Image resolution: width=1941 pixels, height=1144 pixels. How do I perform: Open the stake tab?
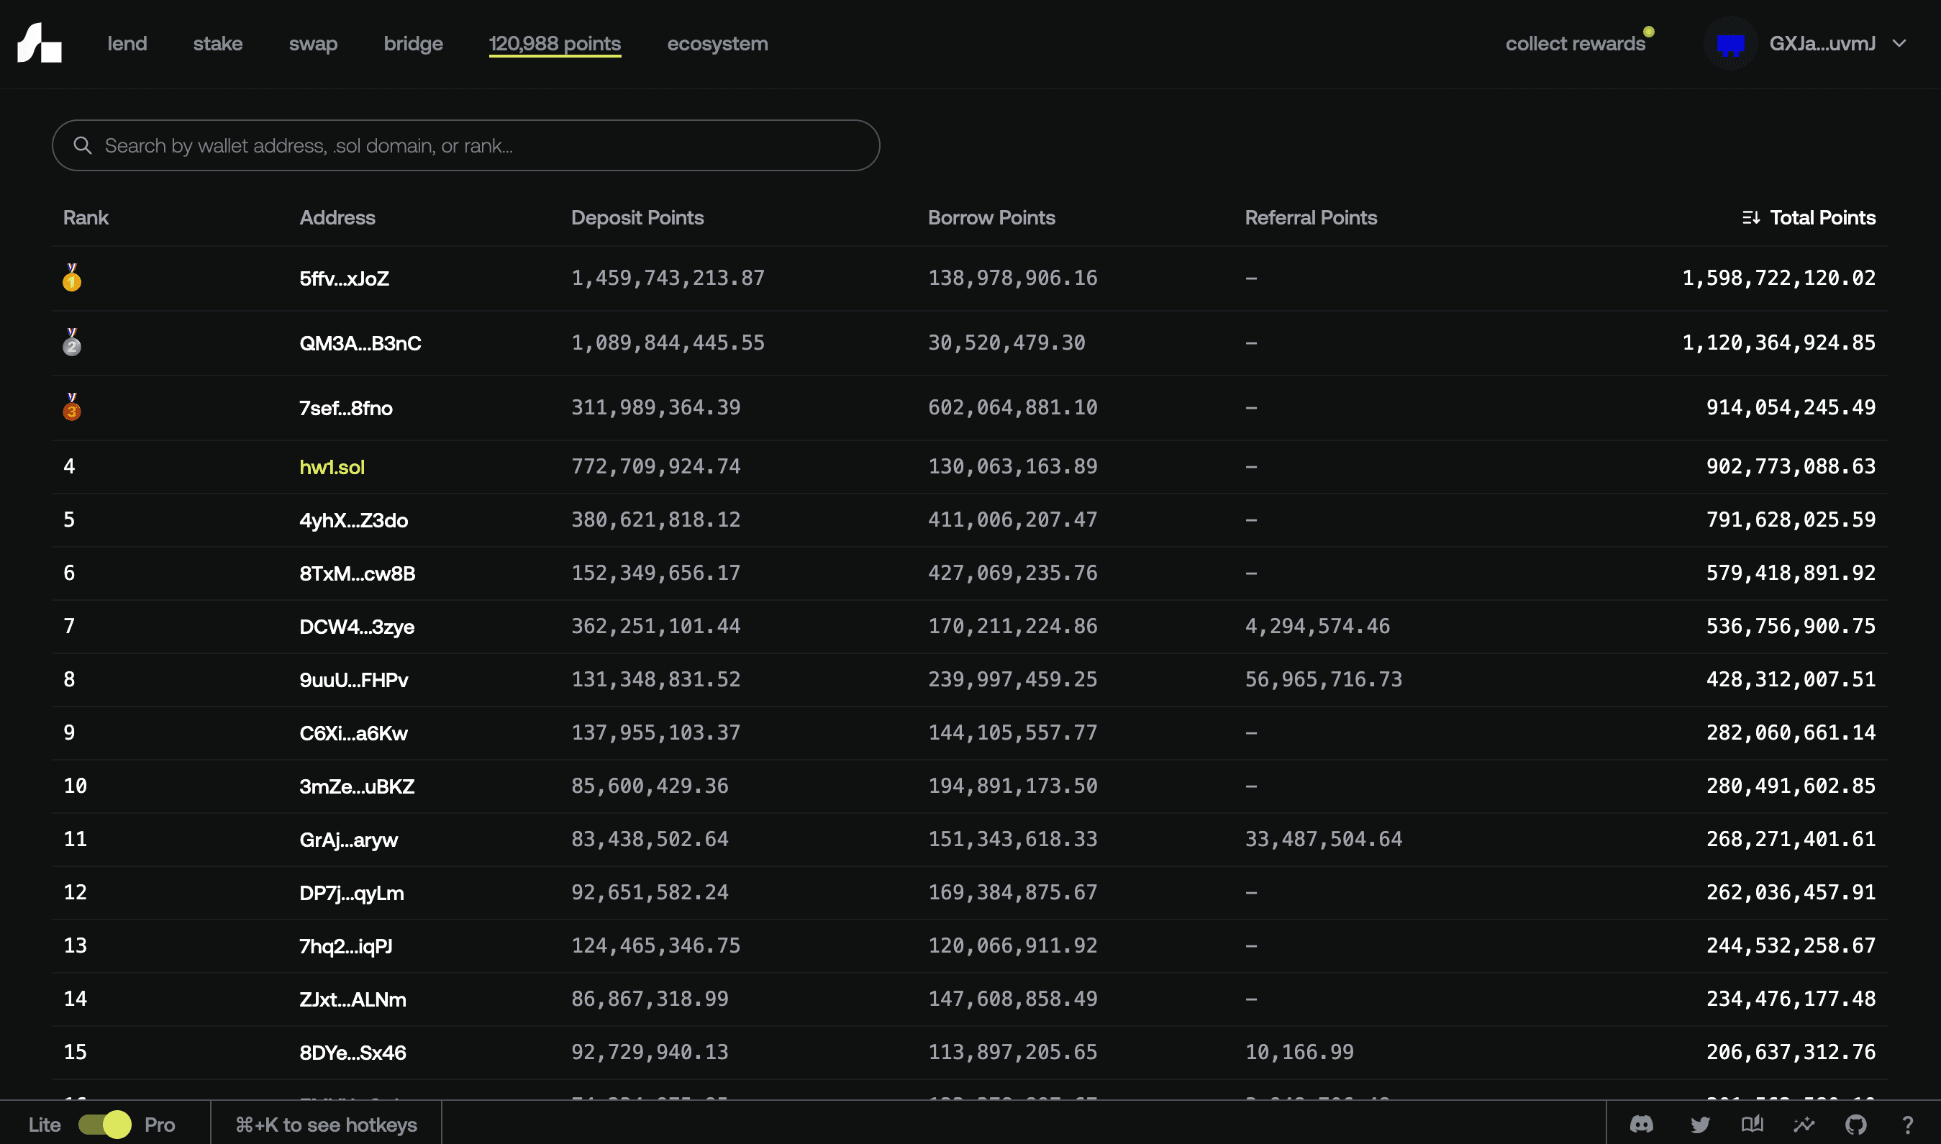217,44
